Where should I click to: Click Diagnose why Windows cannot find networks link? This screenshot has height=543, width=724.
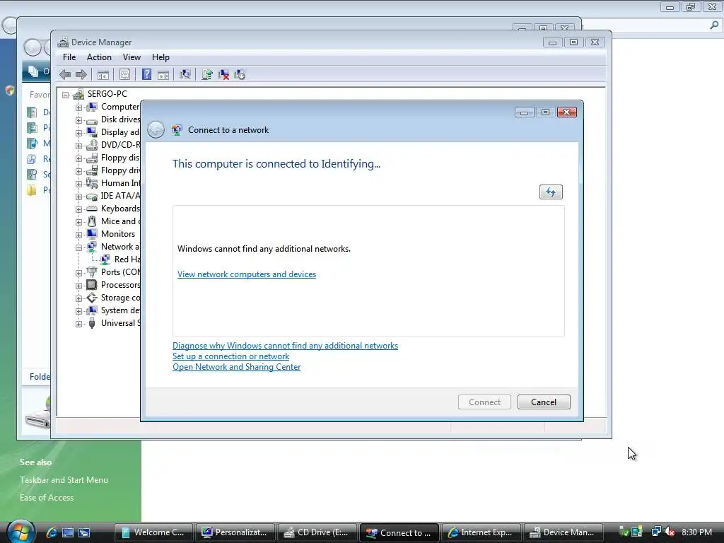286,346
